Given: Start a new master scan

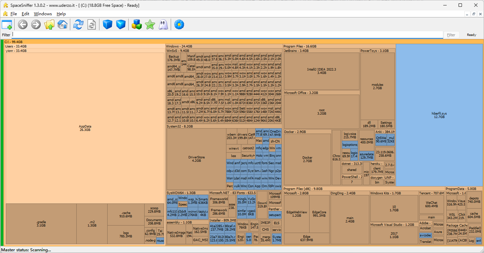Looking at the screenshot, I should [78, 24].
